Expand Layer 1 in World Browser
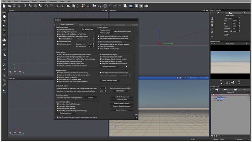This screenshot has height=142, width=252. [x=212, y=95]
